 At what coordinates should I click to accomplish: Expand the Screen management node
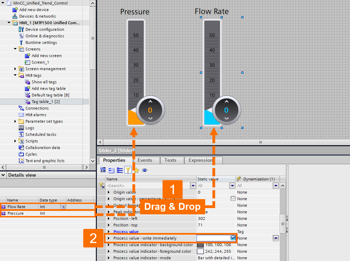(14, 68)
